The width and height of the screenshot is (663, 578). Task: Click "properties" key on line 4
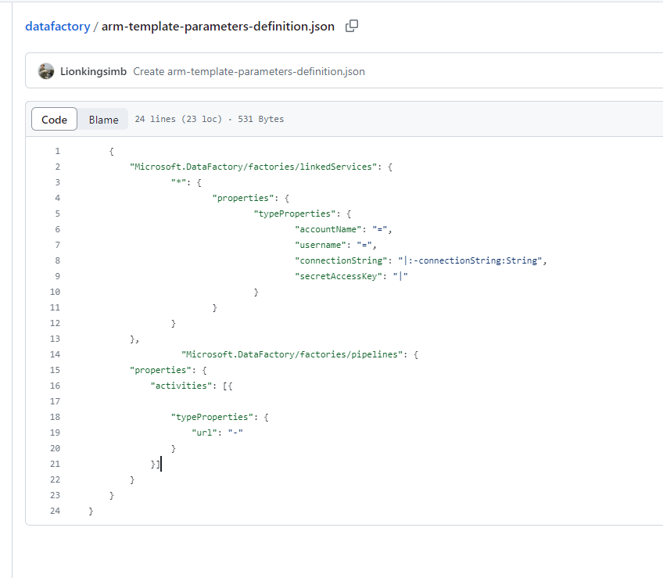pyautogui.click(x=242, y=198)
